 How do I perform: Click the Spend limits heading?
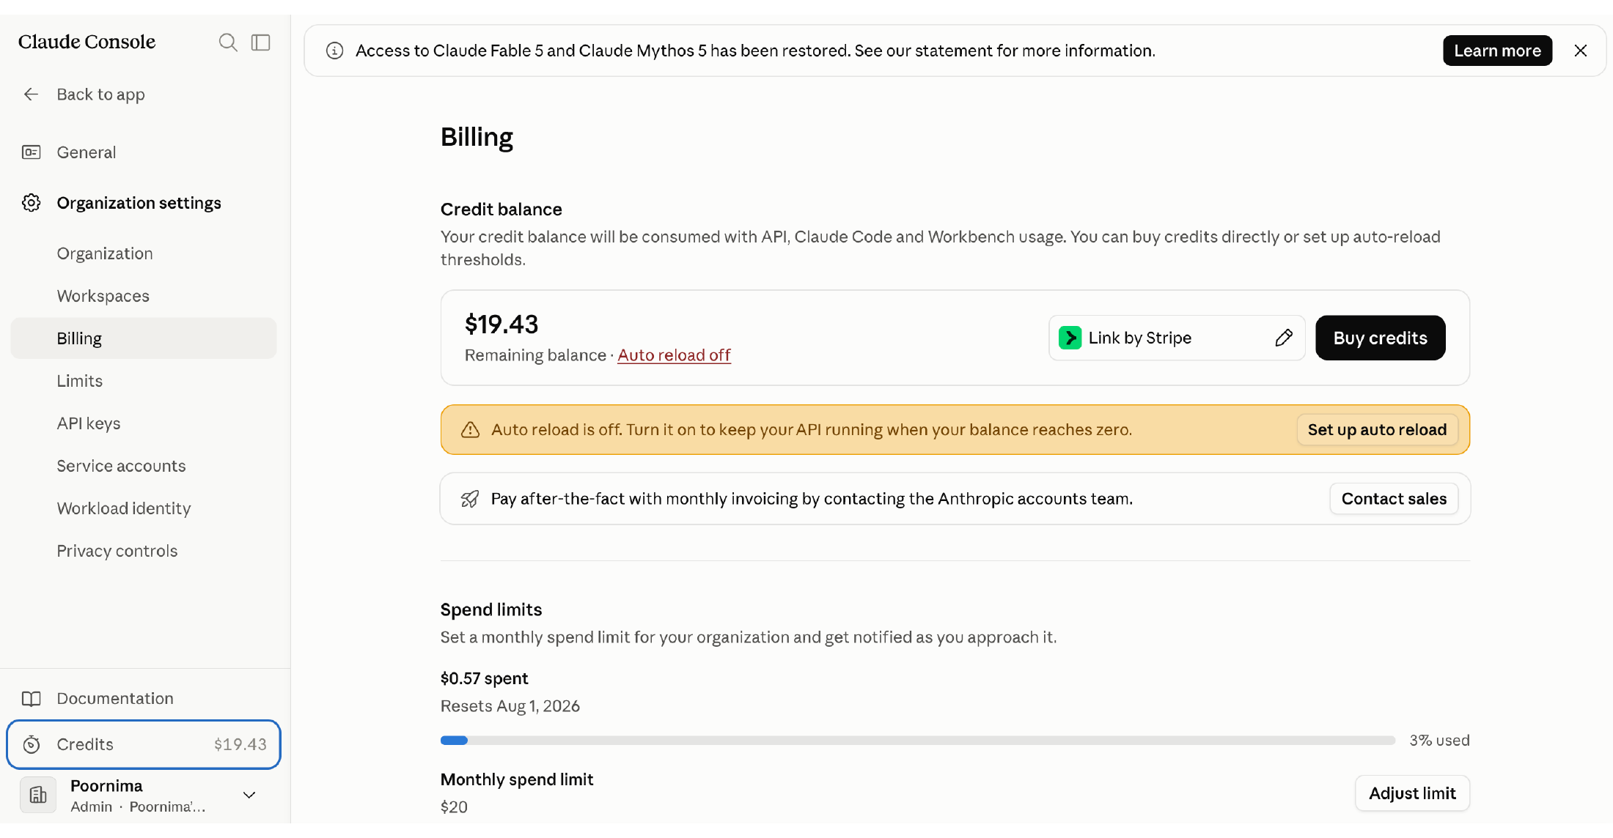491,610
